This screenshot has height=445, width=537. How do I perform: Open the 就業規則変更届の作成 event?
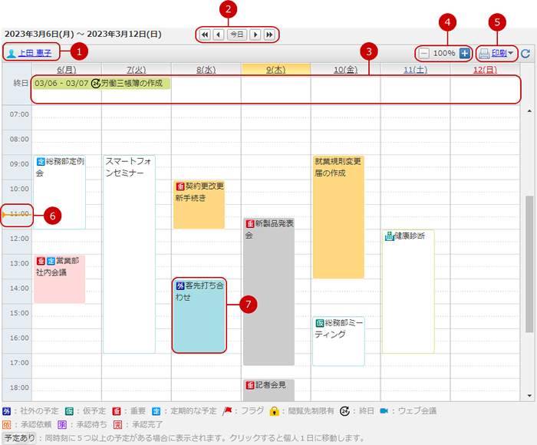click(338, 217)
